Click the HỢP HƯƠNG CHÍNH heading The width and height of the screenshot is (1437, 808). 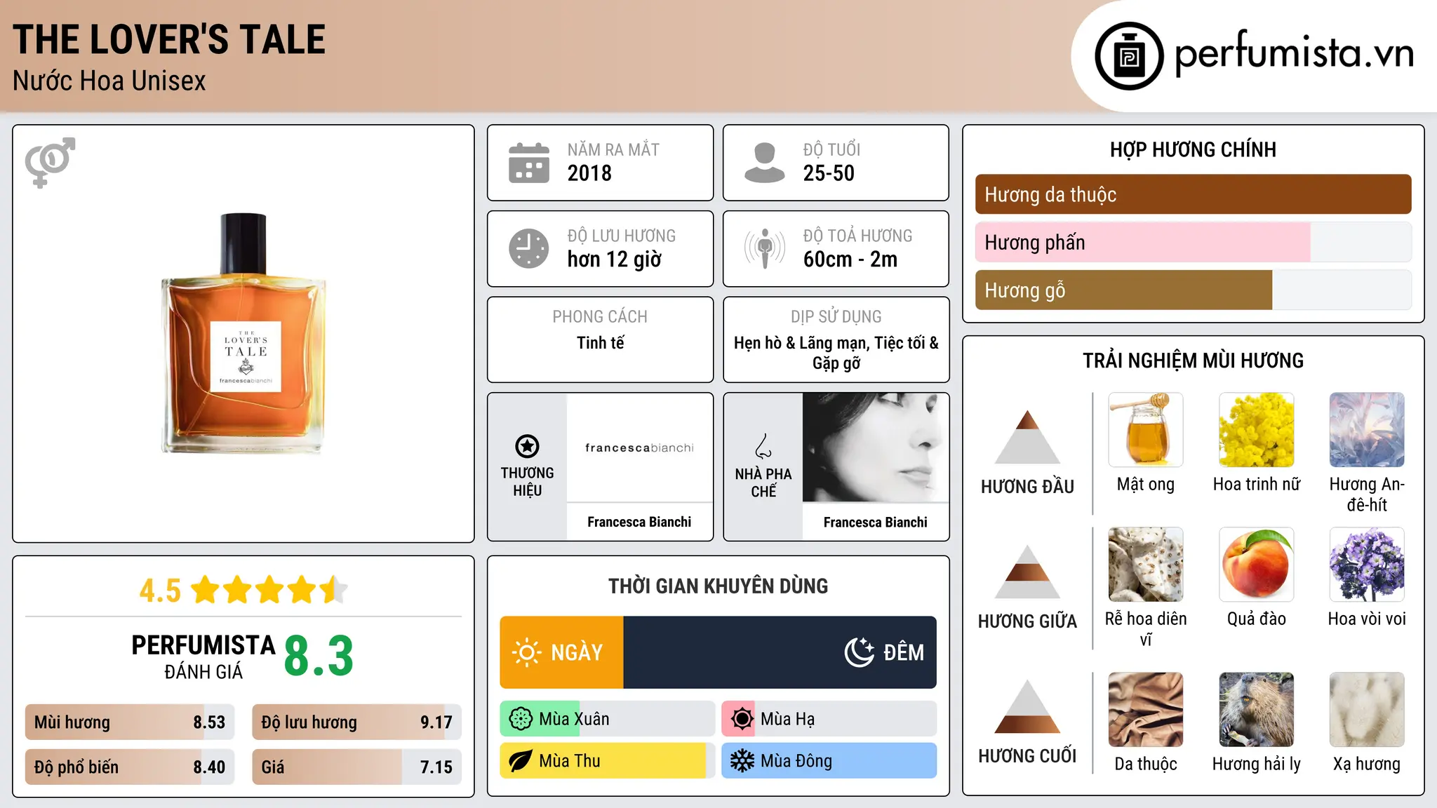tap(1193, 149)
